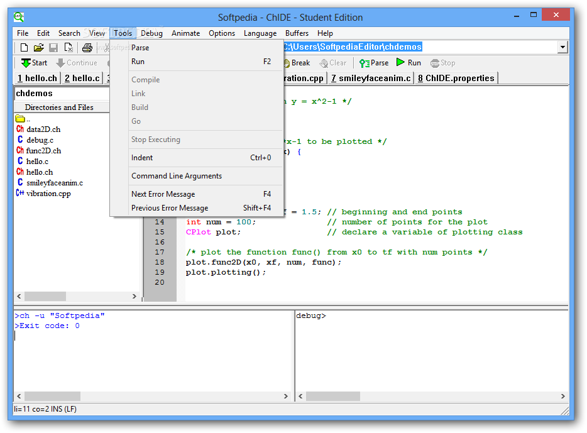Screen dimensions: 587x433
Task: Switch to the 2 hello.c tab
Action: pyautogui.click(x=82, y=78)
